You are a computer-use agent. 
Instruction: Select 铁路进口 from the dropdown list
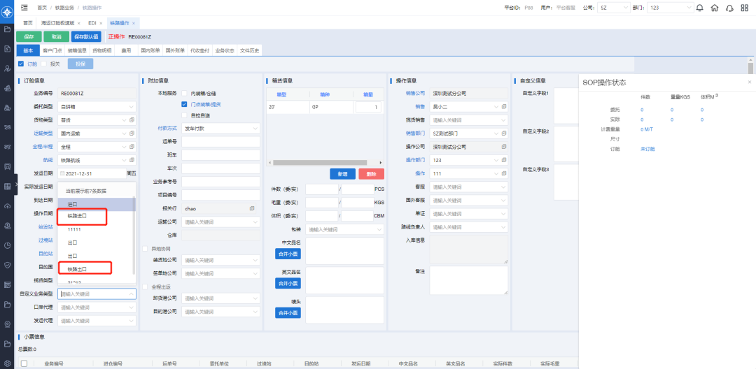(x=78, y=216)
